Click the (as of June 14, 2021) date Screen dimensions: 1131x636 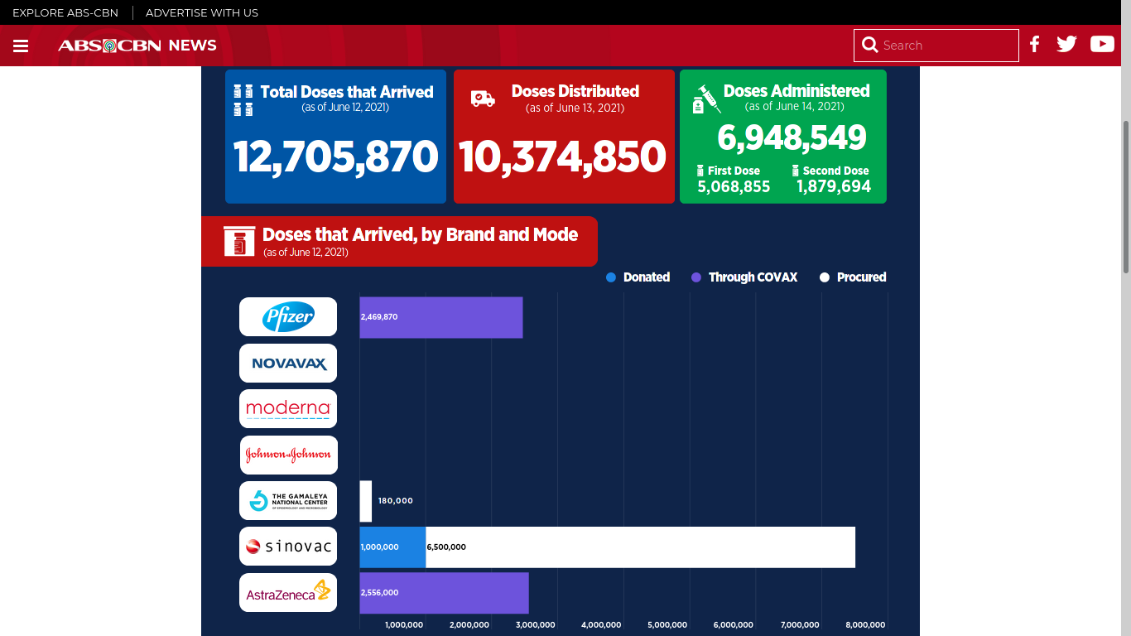795,107
